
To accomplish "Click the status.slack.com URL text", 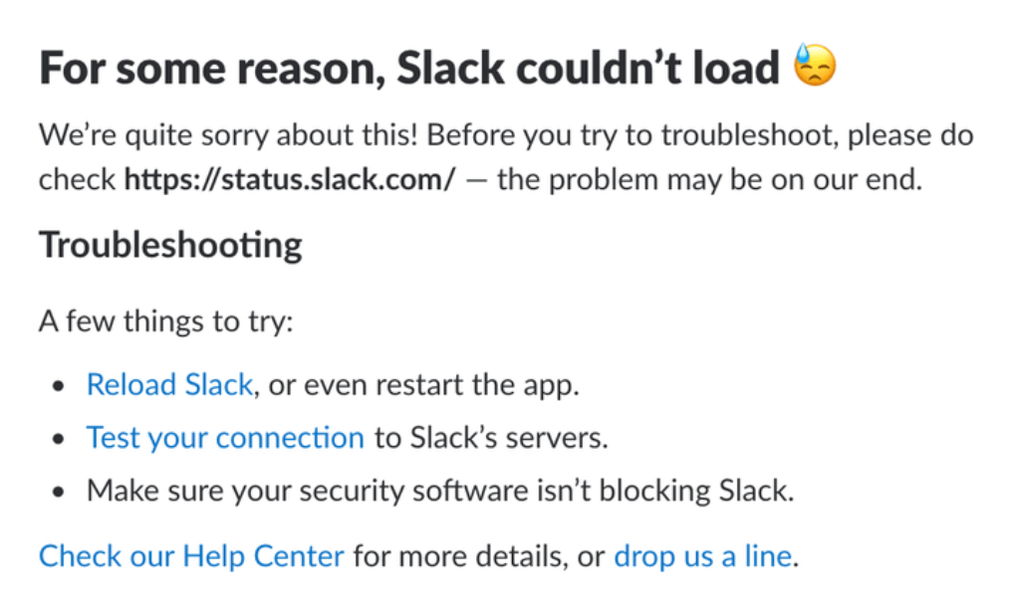I will click(290, 180).
